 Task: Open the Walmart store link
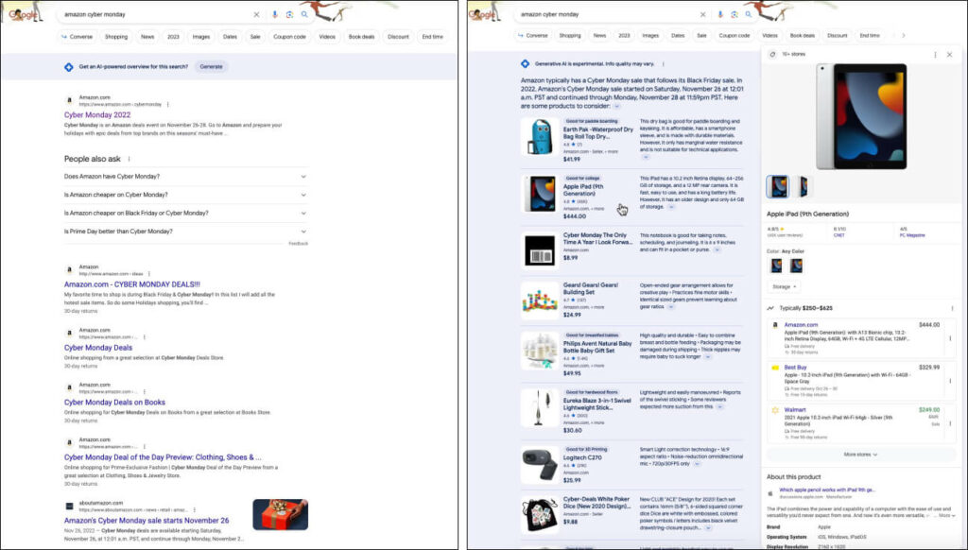[x=794, y=410]
